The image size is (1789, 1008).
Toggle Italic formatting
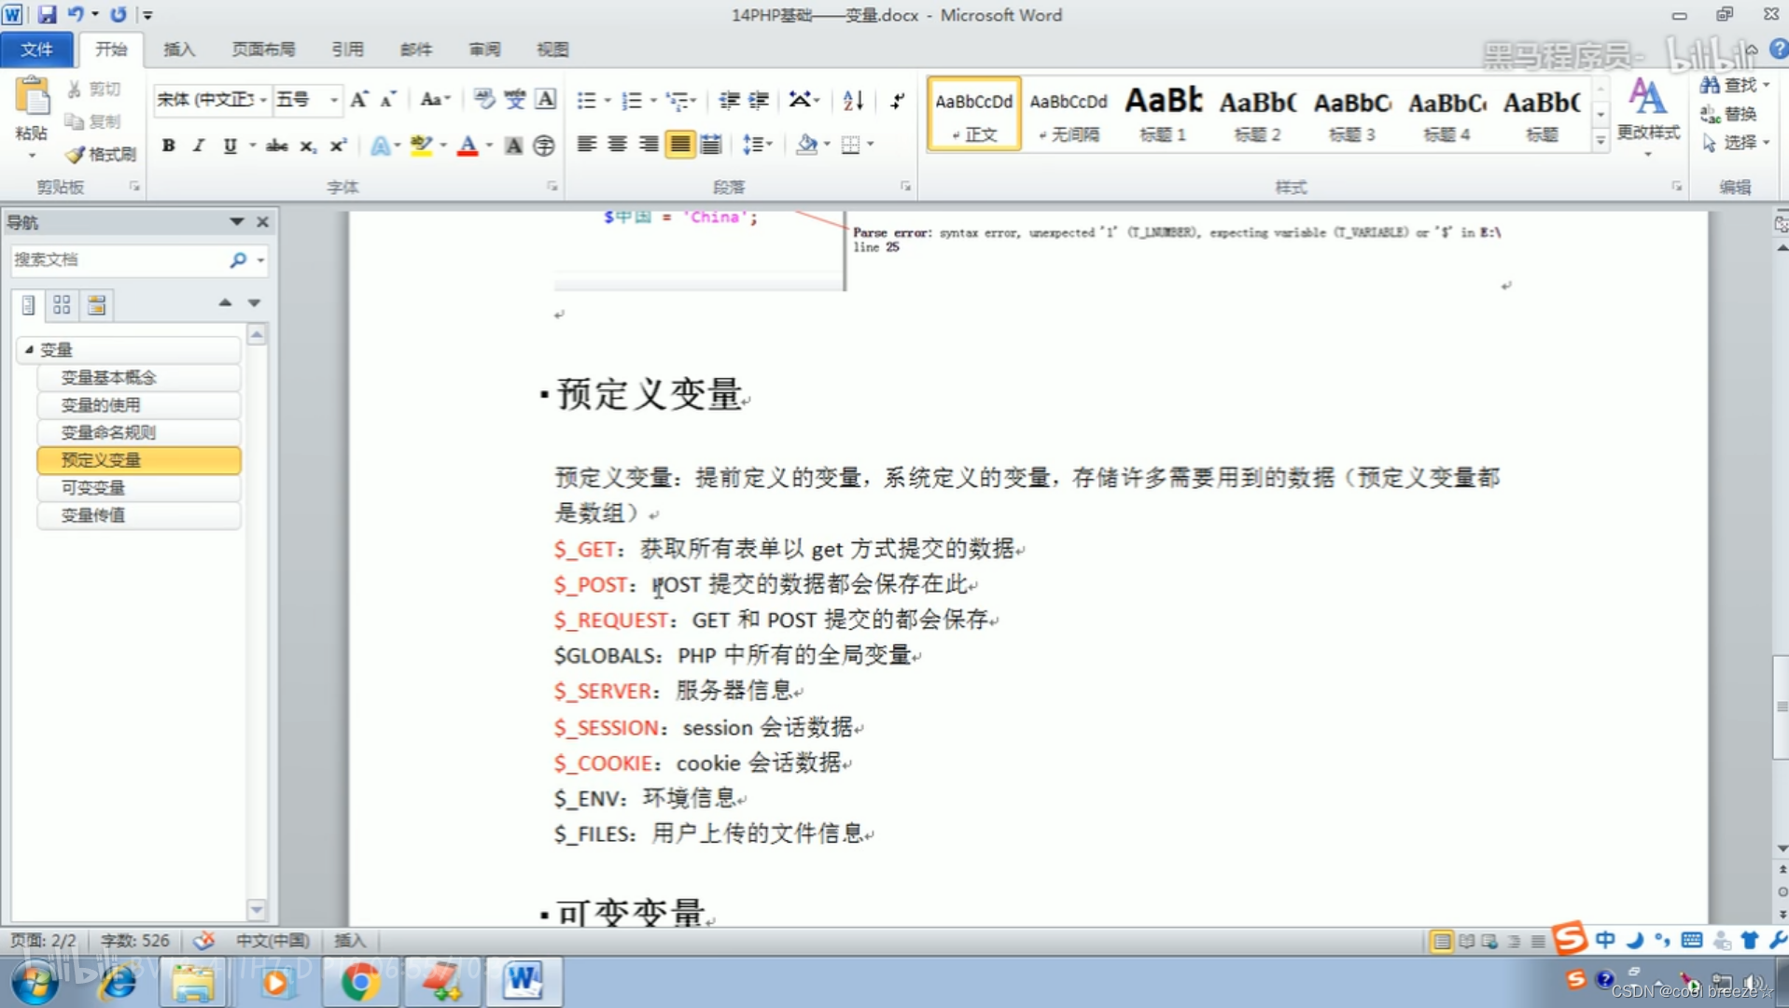[199, 145]
